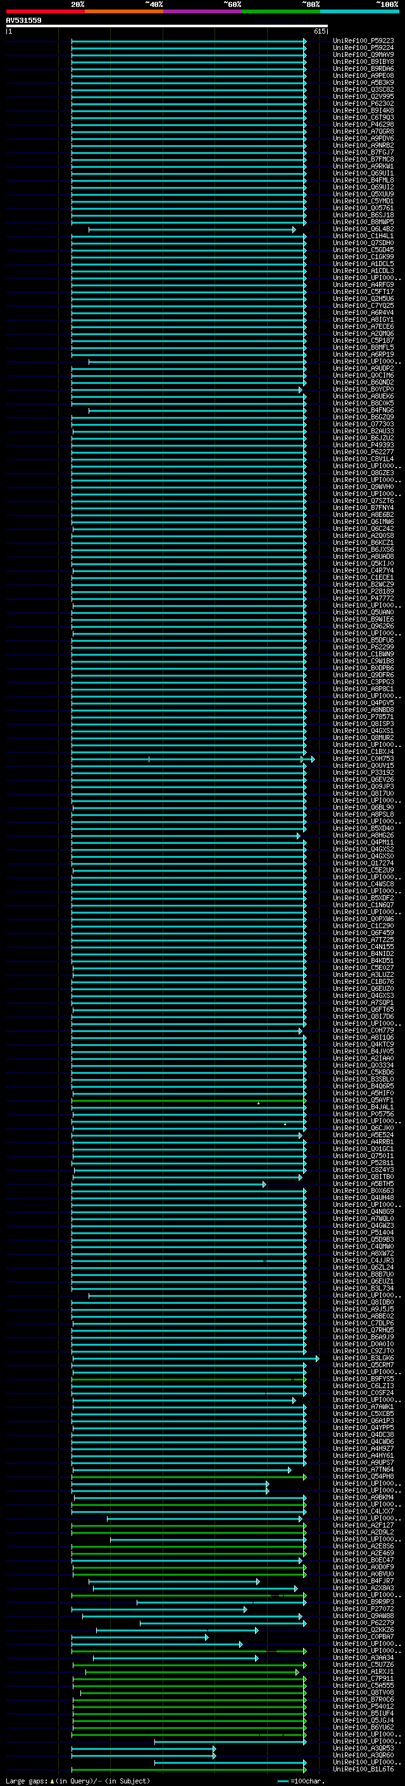Select label UniRef100_C4LXX7

coord(363,1512)
